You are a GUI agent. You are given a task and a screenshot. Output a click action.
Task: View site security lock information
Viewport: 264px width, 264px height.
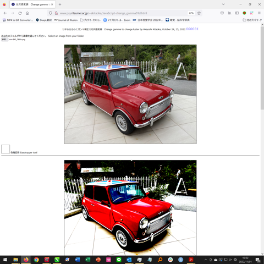(x=56, y=13)
